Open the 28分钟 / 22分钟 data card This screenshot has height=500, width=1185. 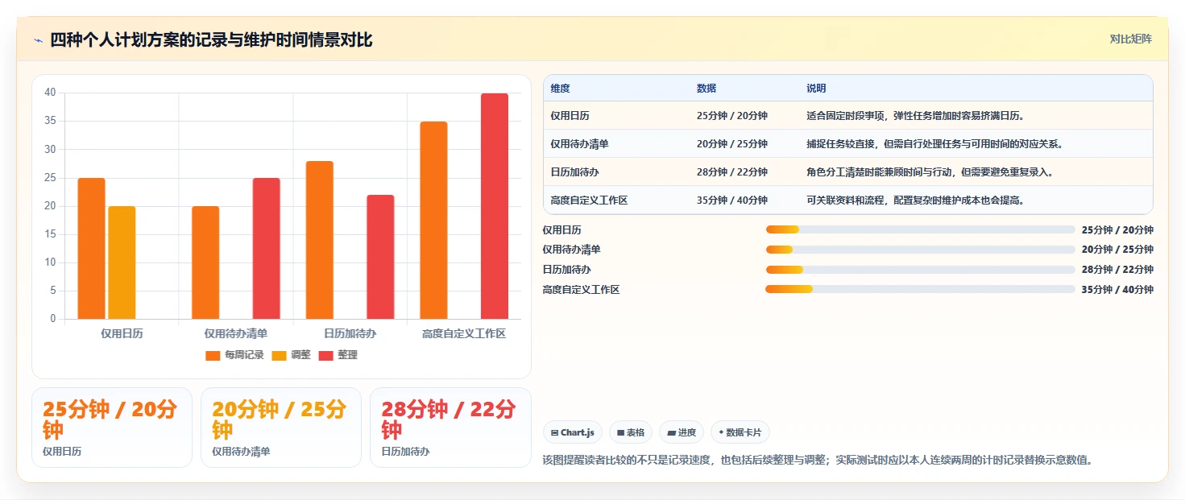coord(450,428)
